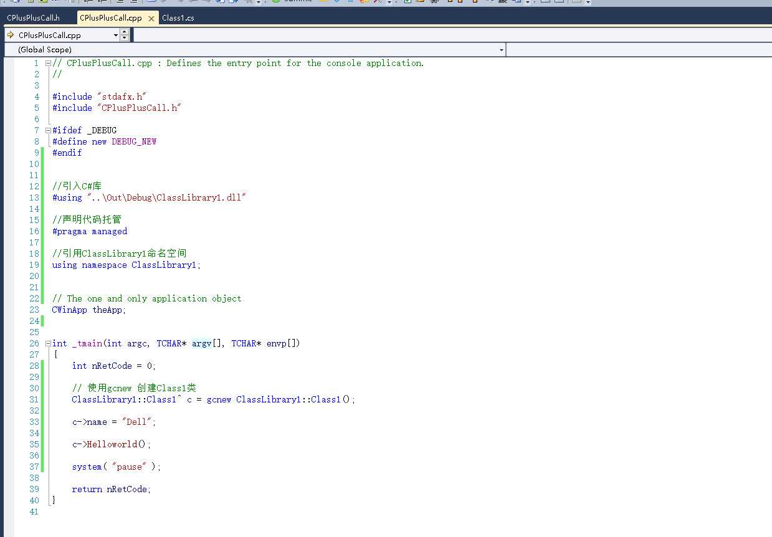Click the c->name = "Dell"; line
The height and width of the screenshot is (537, 772).
tap(114, 422)
